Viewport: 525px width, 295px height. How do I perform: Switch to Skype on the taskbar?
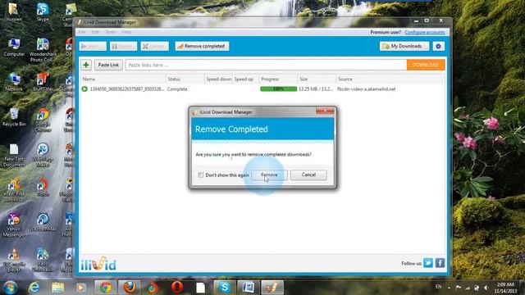225,288
